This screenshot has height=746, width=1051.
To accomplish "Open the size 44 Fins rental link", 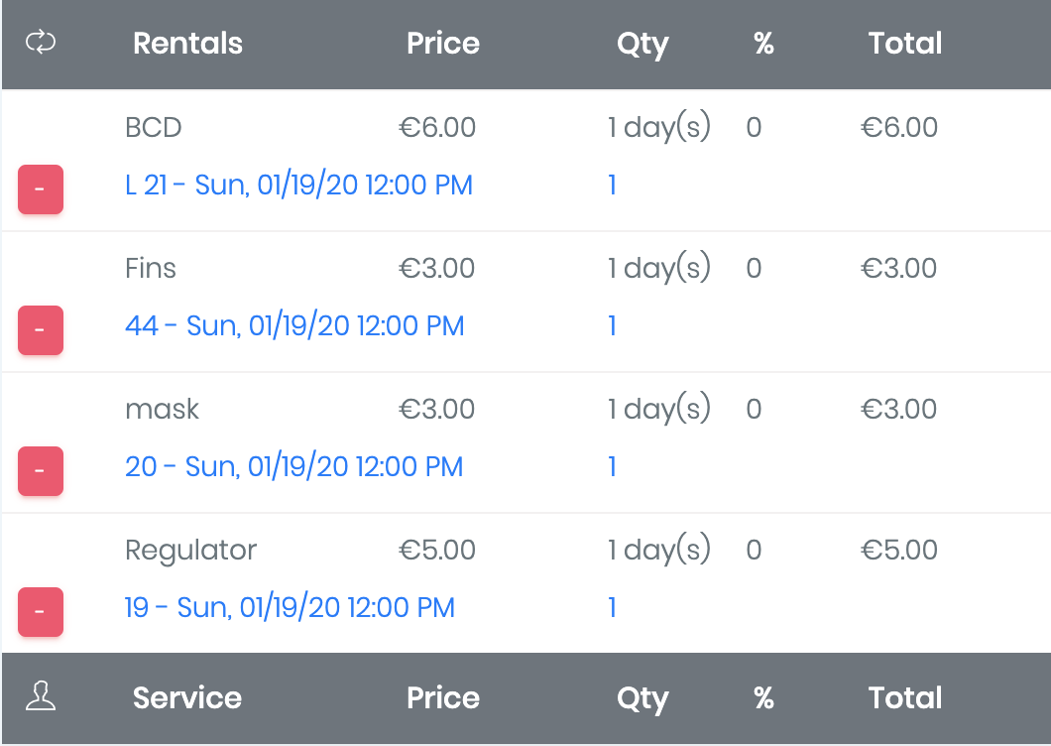I will 294,325.
